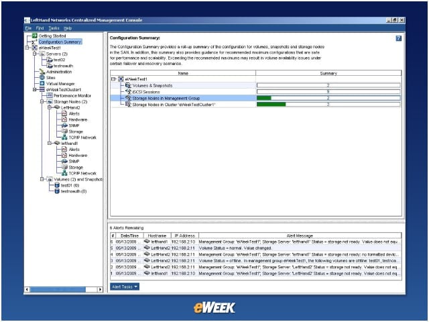Click the tree scrollbar right arrow

pyautogui.click(x=100, y=289)
